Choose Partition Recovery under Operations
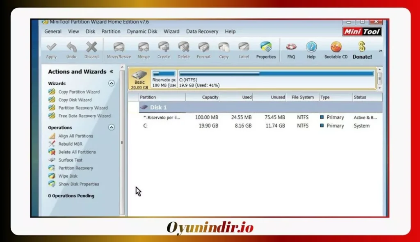The width and height of the screenshot is (420, 242). pos(75,168)
